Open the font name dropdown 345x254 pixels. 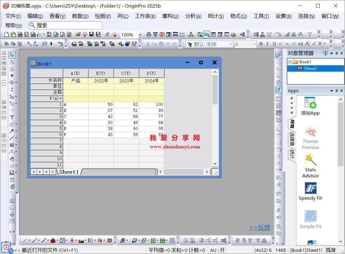tap(231, 44)
